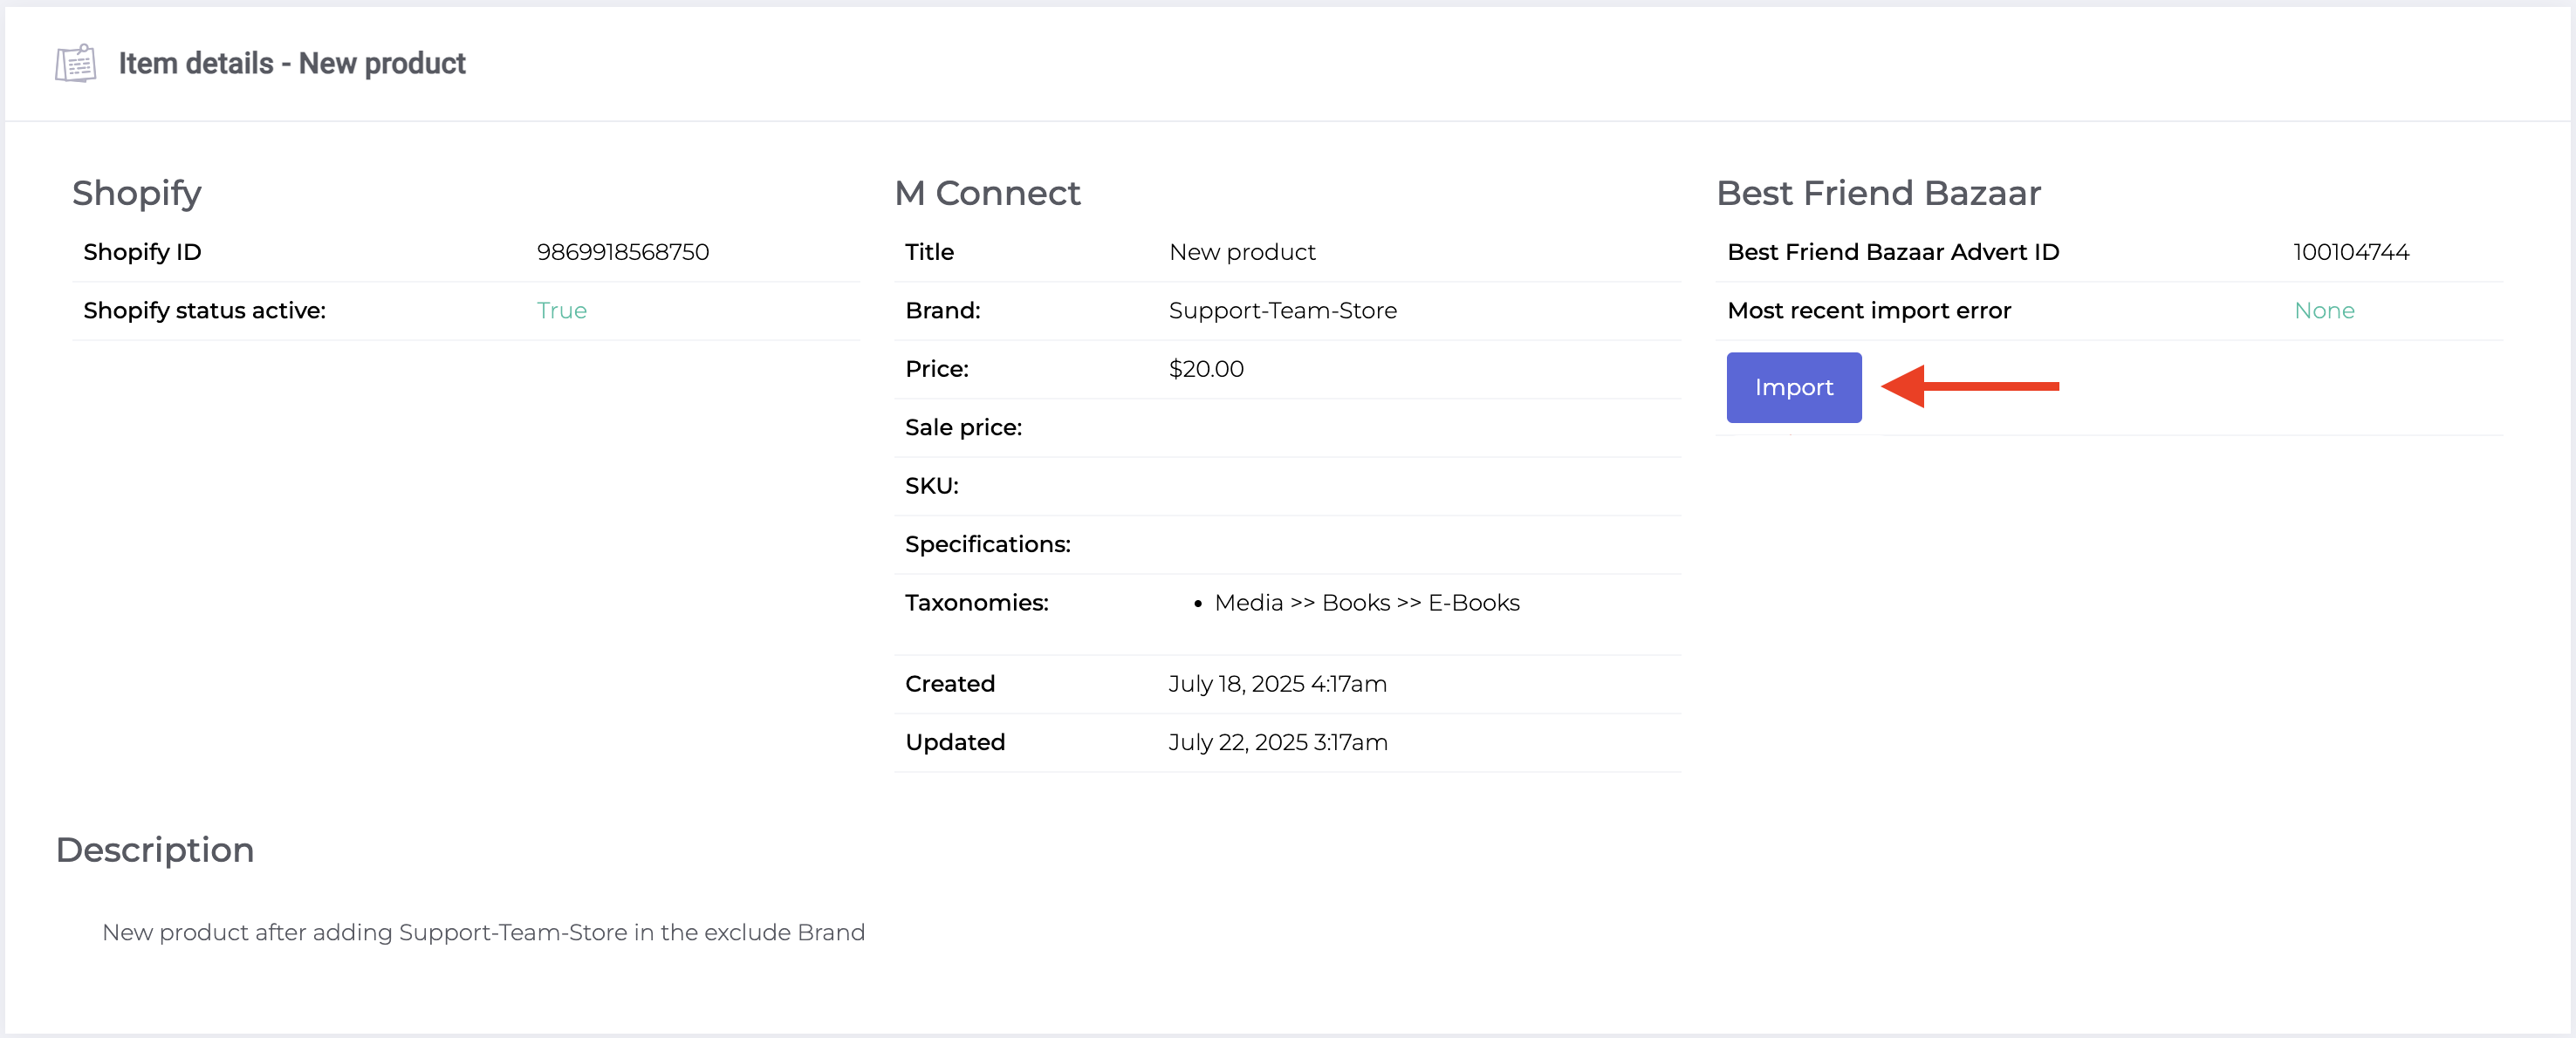Click the 'Taxonomies:' label
This screenshot has width=2576, height=1038.
coord(976,603)
